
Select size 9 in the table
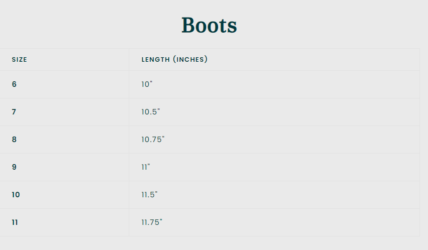point(14,167)
